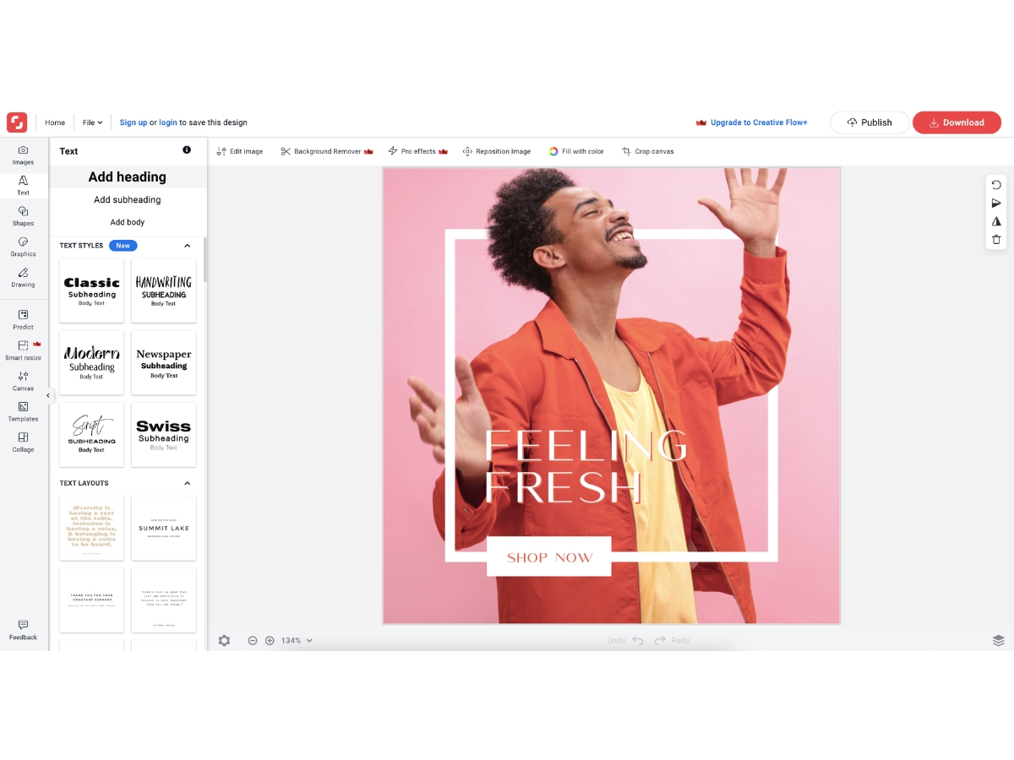Screen dimensions: 1014x760
Task: Open the Graphics panel
Action: pos(23,247)
